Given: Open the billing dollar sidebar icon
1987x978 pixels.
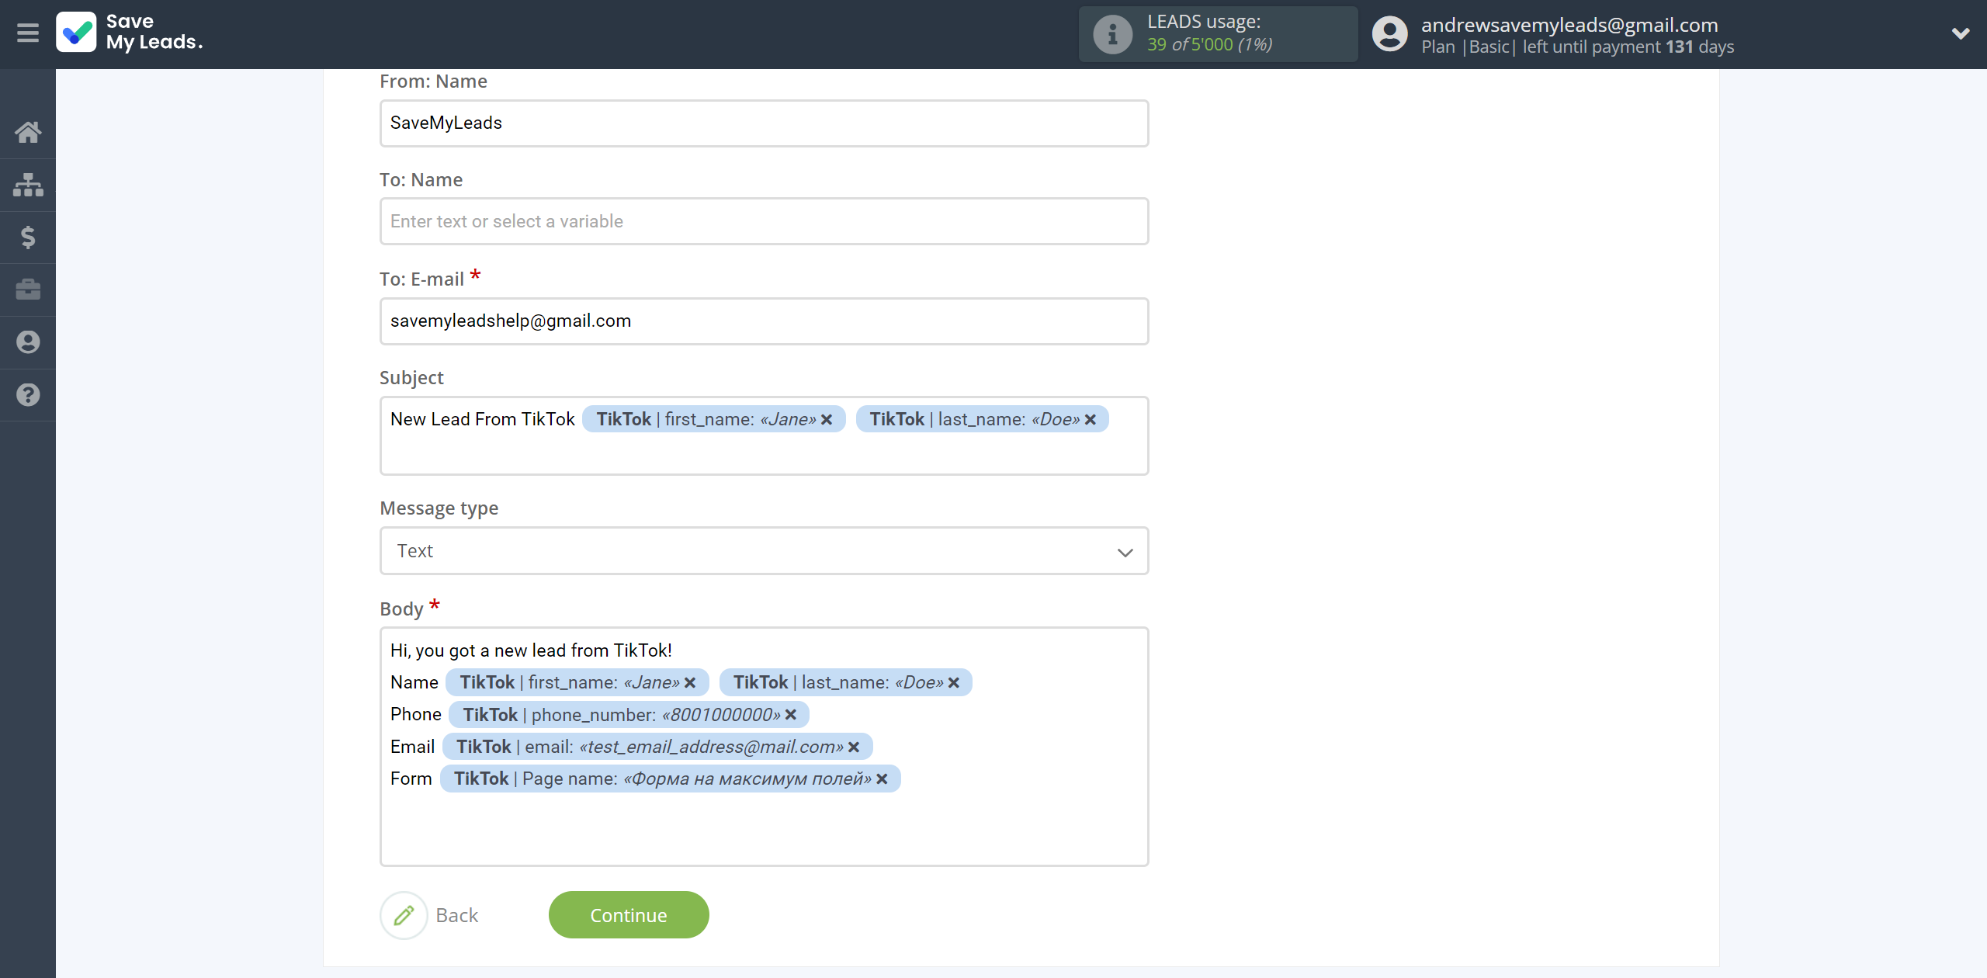Looking at the screenshot, I should pos(28,238).
